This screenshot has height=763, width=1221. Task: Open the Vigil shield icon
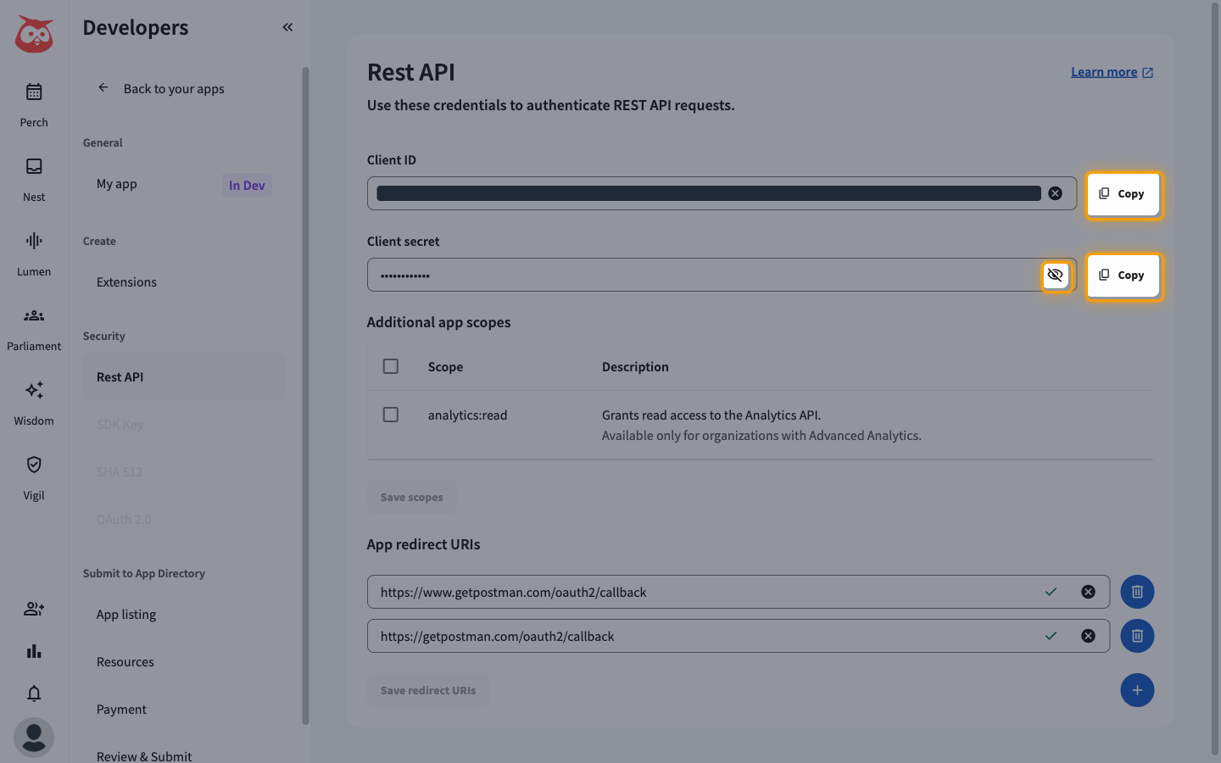pos(34,465)
